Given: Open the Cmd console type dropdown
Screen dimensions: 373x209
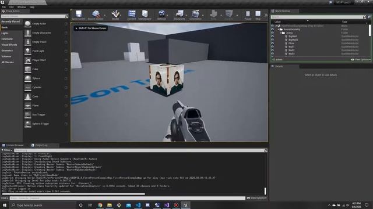Looking at the screenshot, I should pos(5,198).
